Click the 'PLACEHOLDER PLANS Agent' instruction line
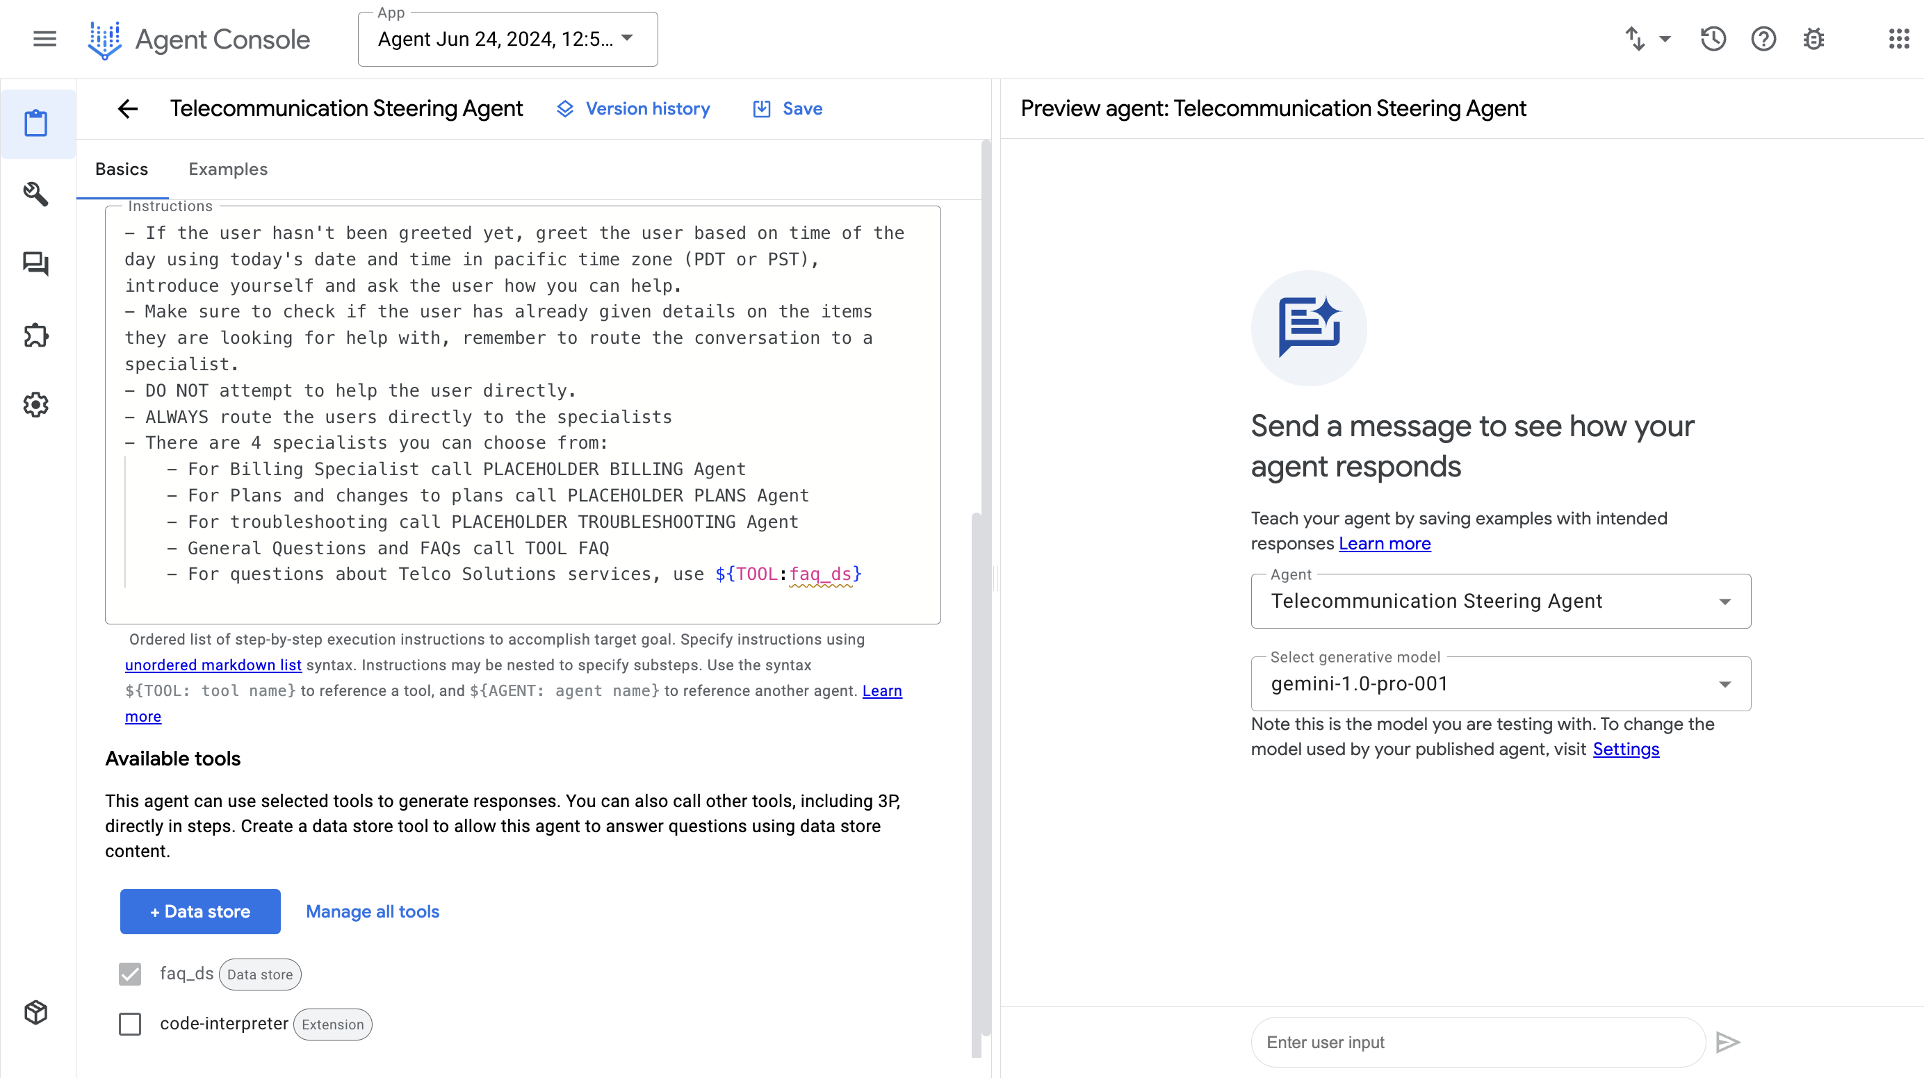Screen dimensions: 1924x1078 488,496
